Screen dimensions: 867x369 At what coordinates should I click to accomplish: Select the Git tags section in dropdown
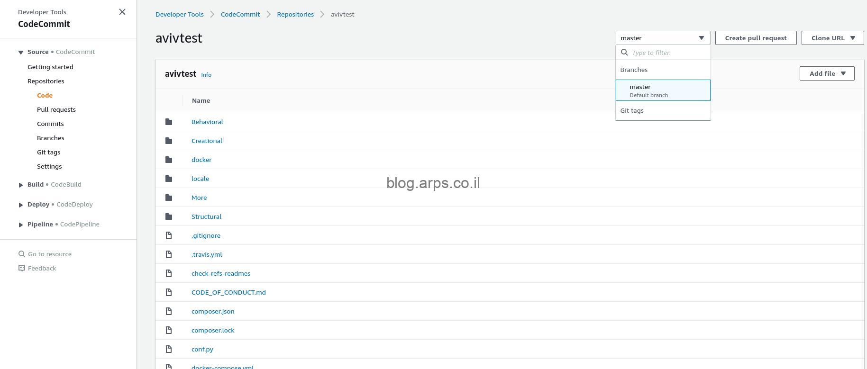(632, 110)
